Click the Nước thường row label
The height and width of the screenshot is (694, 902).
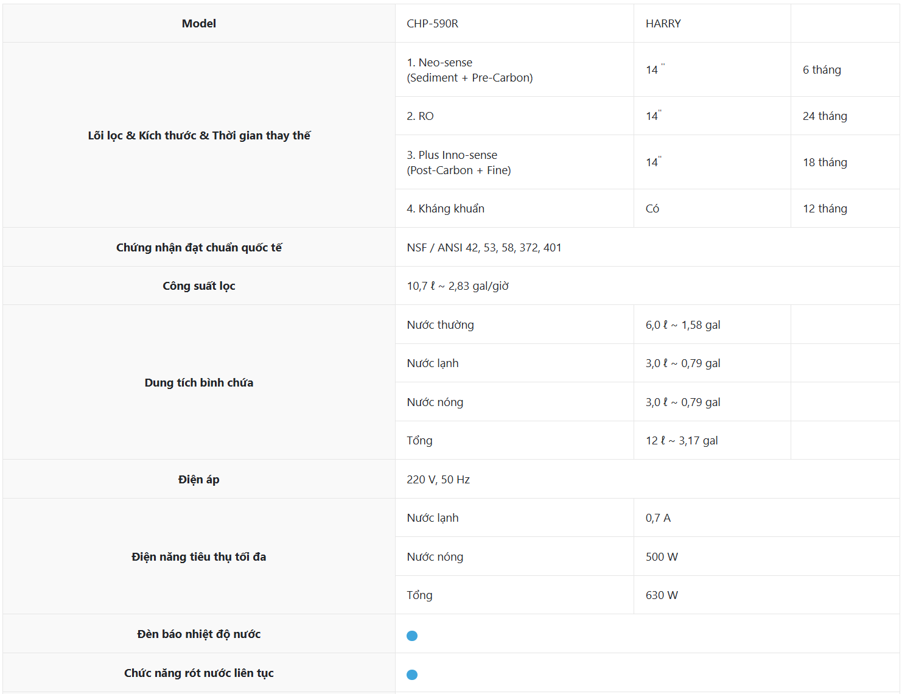coord(440,325)
